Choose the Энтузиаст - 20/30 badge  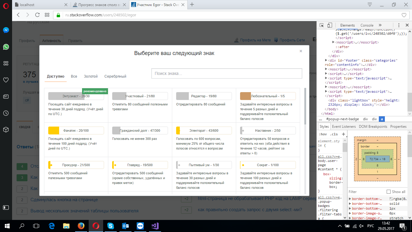(x=76, y=96)
